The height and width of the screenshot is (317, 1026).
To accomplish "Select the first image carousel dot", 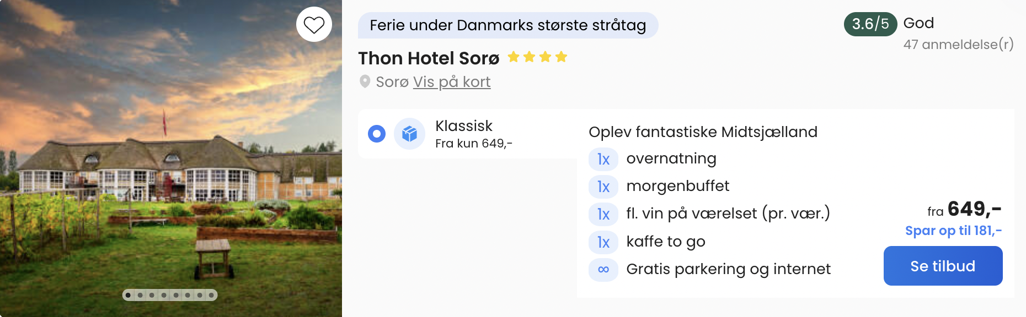I will tap(128, 296).
